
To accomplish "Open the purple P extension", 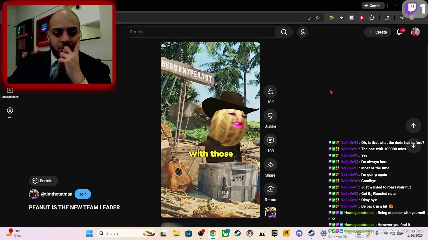I will click(x=351, y=18).
